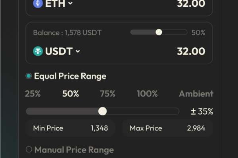Click the price range width slider handle
238x158 pixels.
(x=103, y=111)
